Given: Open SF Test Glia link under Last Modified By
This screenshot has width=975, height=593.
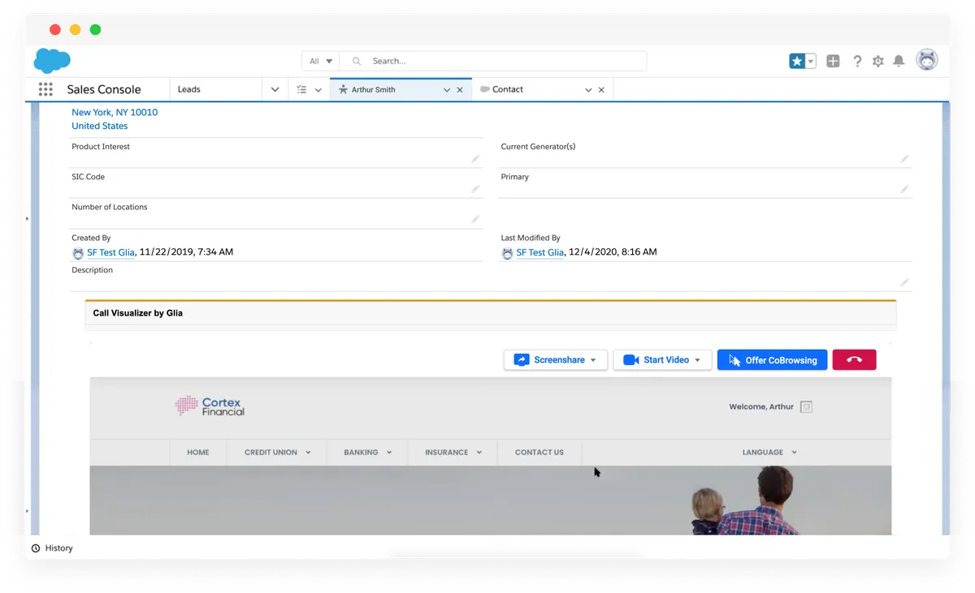Looking at the screenshot, I should tap(539, 252).
